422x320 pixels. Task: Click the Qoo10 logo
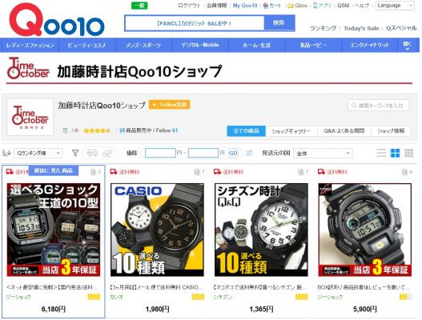click(x=57, y=19)
